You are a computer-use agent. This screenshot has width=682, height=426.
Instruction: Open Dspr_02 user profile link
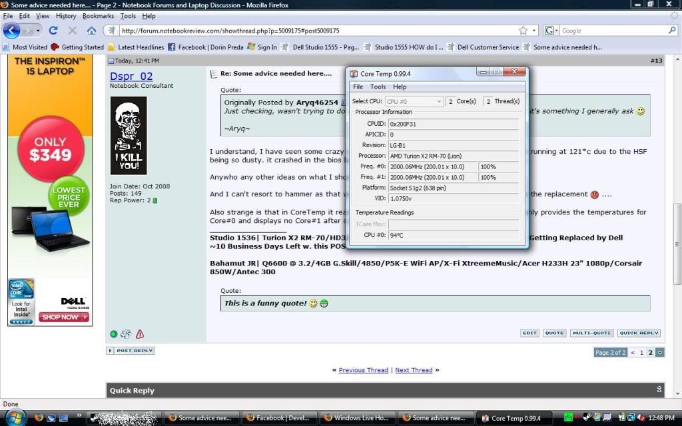pyautogui.click(x=131, y=76)
